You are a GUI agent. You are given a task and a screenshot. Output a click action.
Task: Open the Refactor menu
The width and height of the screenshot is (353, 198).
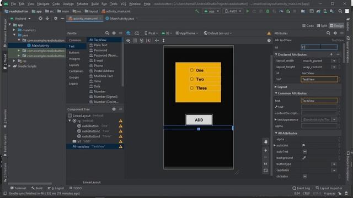82,4
